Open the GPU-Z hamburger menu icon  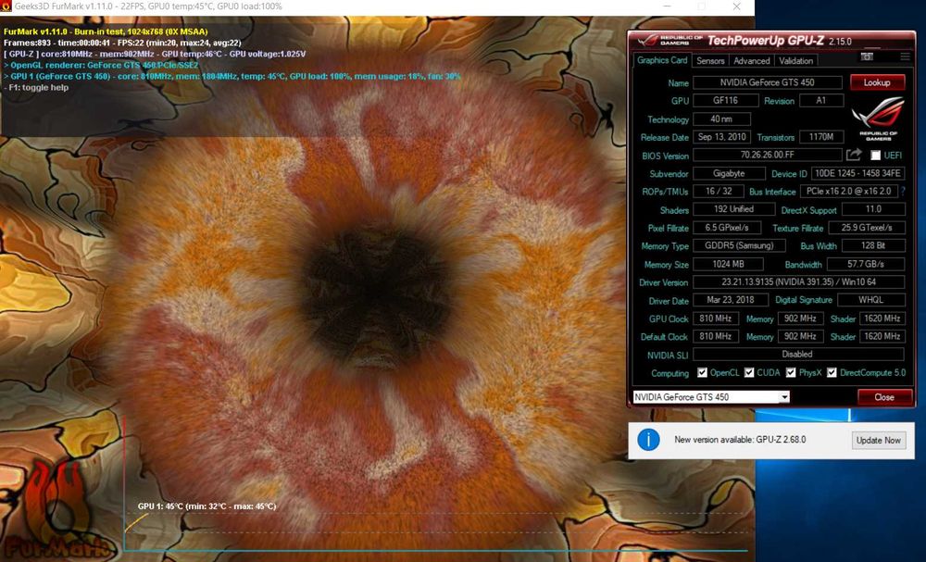click(x=905, y=56)
